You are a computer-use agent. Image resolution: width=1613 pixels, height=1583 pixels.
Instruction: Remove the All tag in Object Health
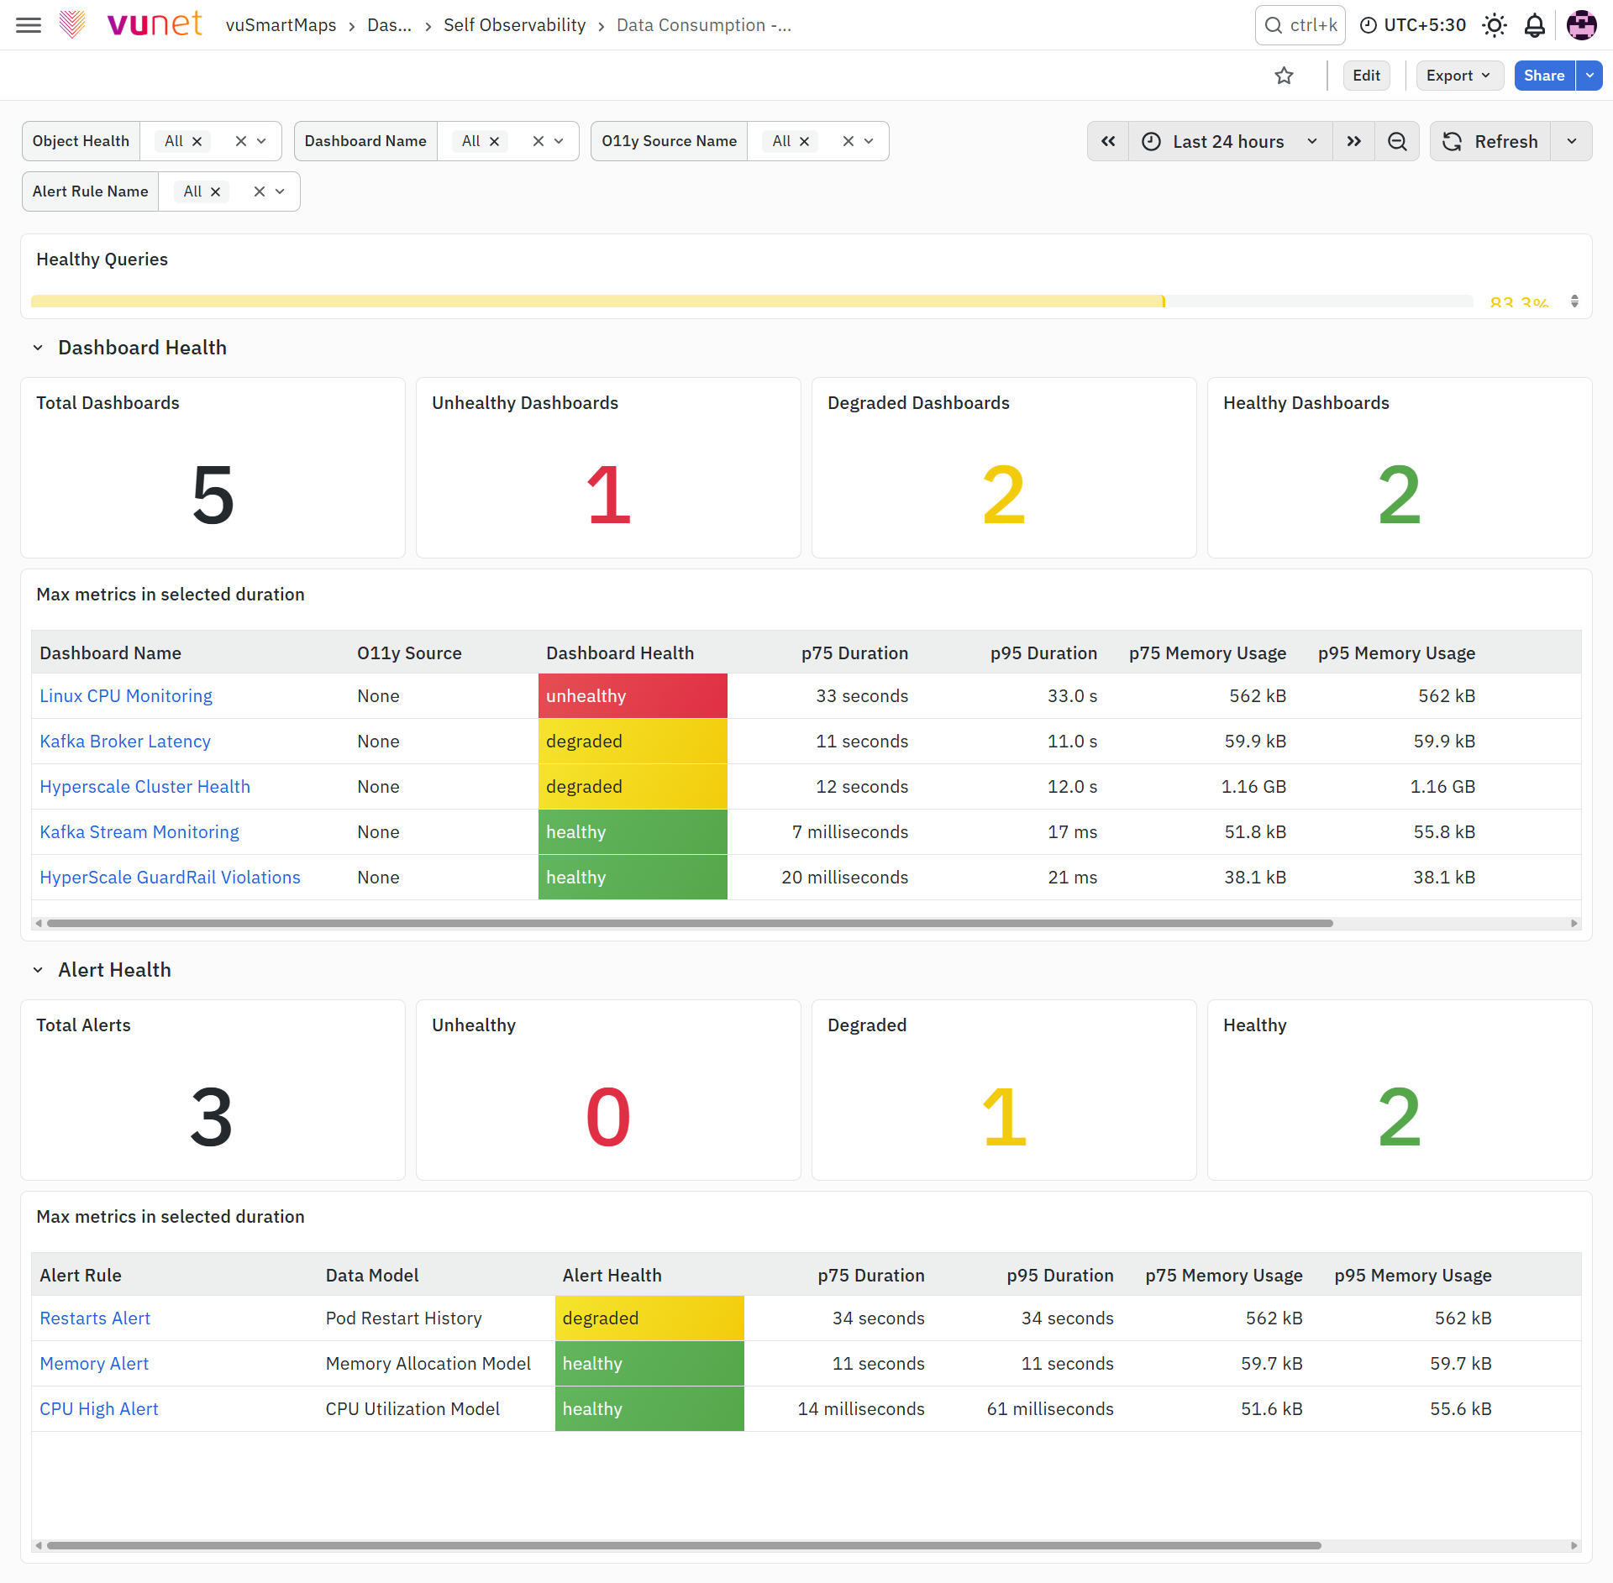pos(197,141)
